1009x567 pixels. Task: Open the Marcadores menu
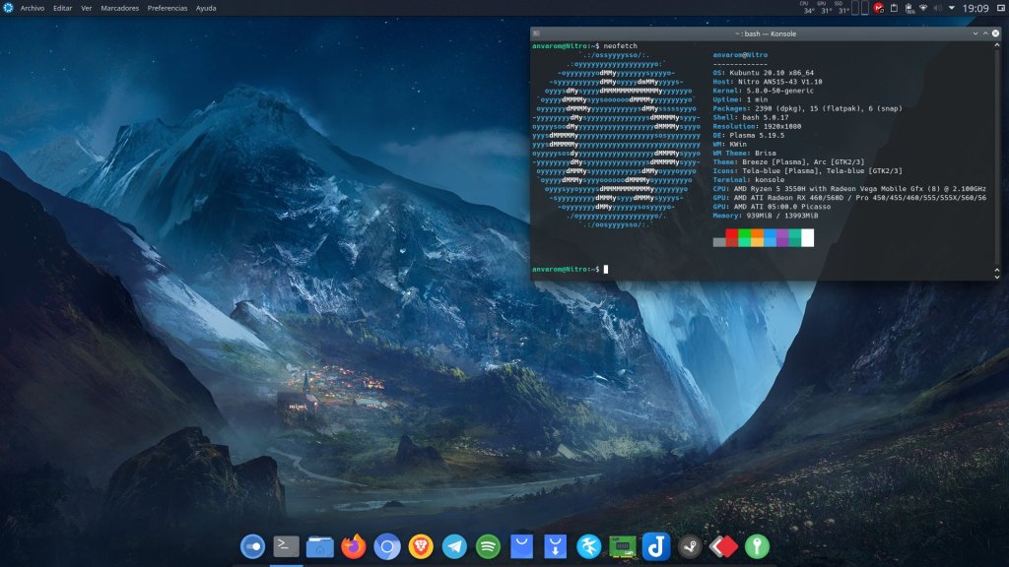(x=119, y=8)
